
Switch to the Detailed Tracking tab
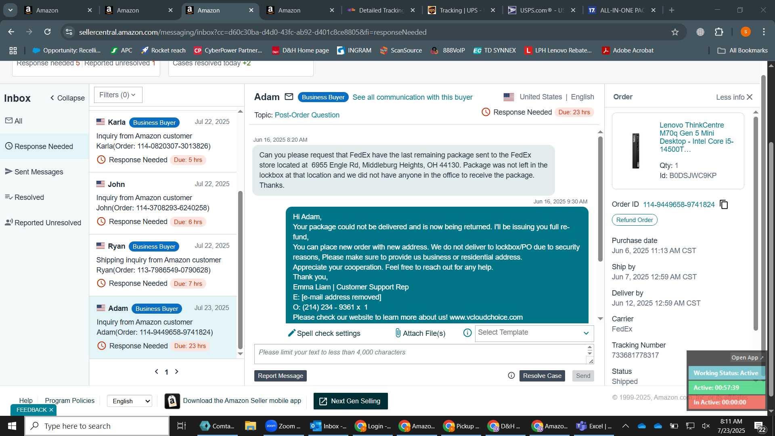coord(381,10)
